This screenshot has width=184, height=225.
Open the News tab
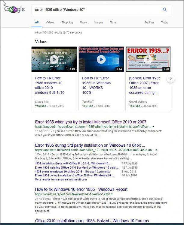point(84,22)
